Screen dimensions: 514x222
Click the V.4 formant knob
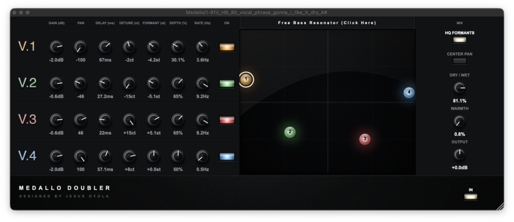click(x=154, y=156)
